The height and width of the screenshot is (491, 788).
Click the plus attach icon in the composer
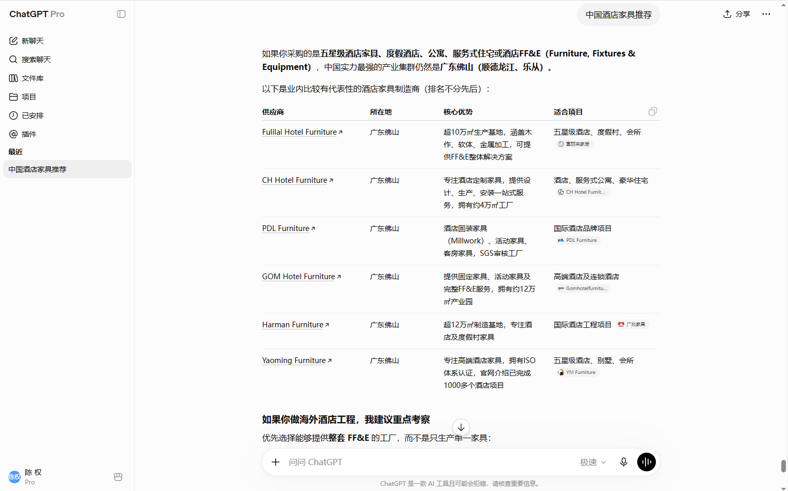276,462
